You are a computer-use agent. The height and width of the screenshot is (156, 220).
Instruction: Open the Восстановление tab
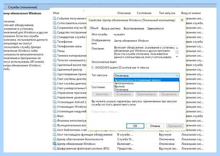tap(134, 29)
